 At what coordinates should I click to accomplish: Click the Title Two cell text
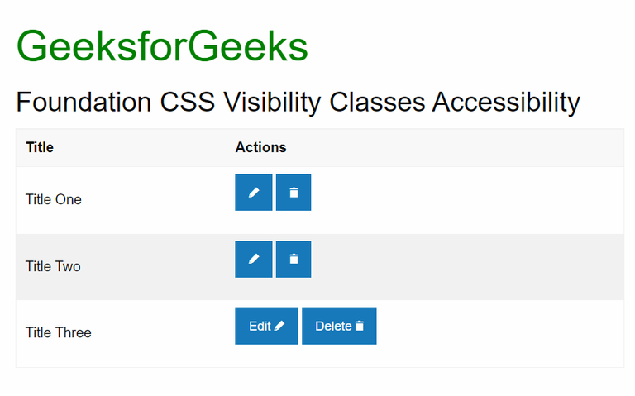[54, 266]
